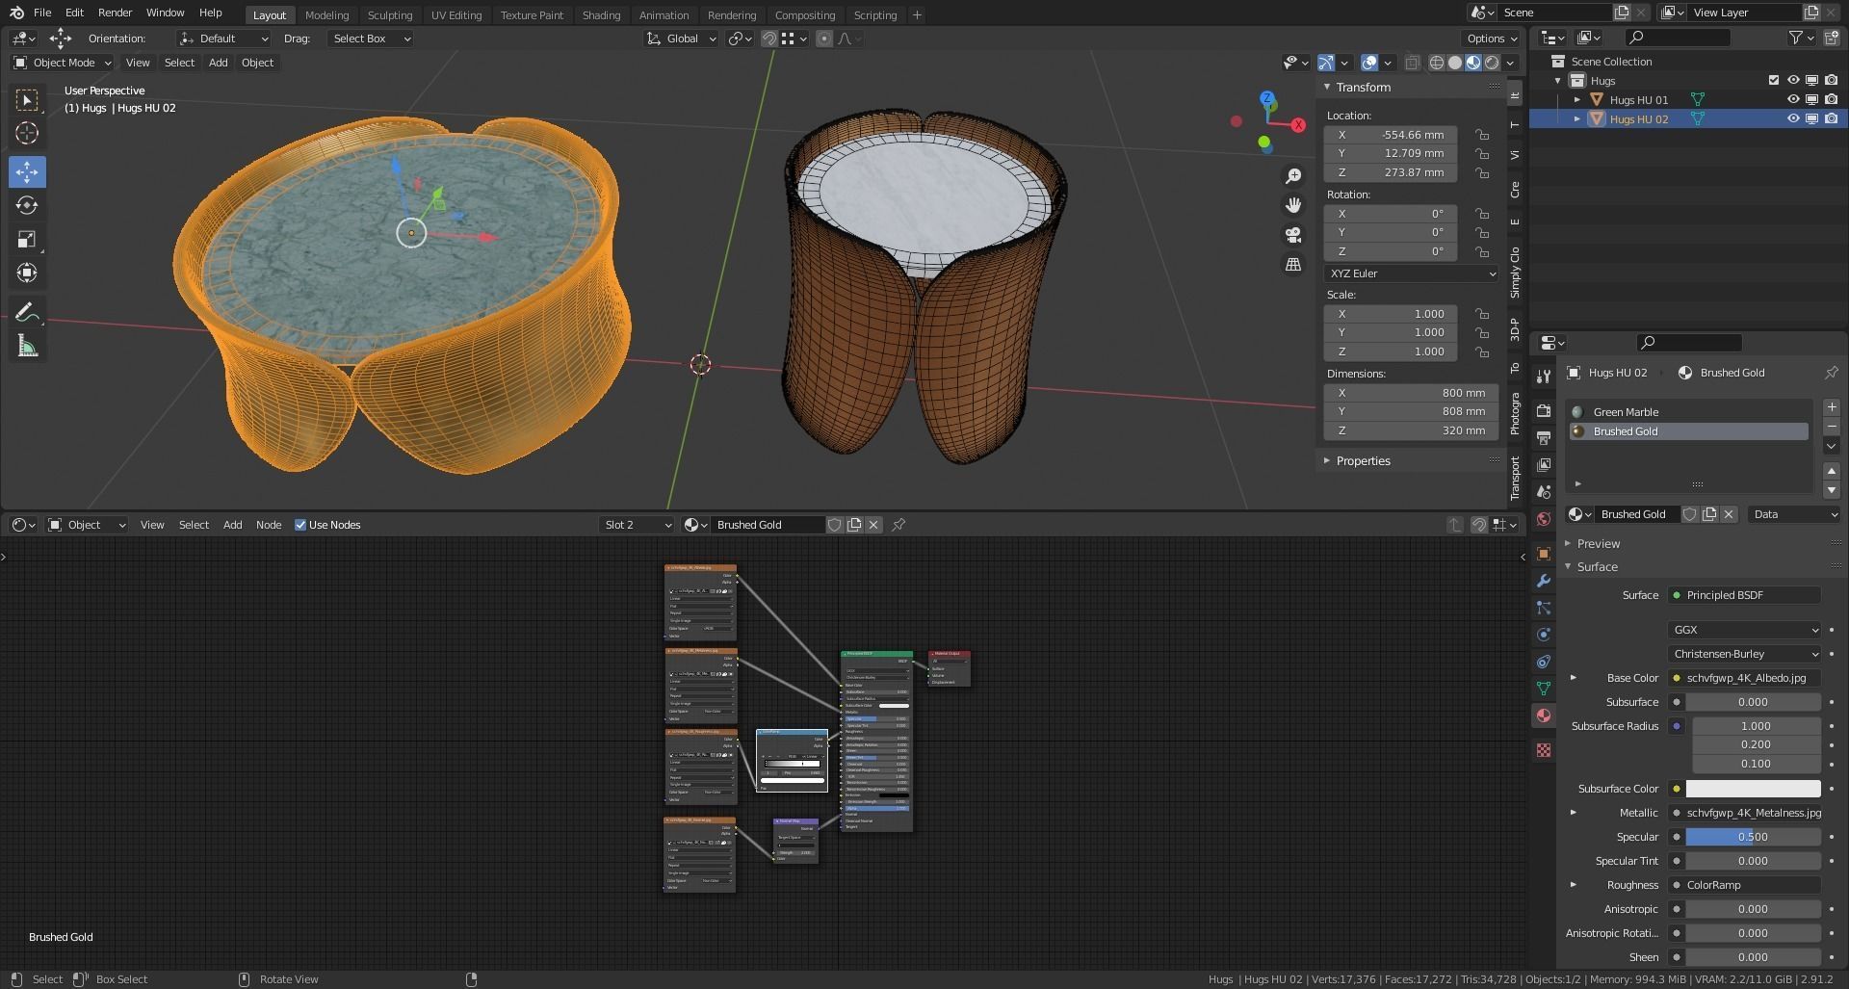Toggle Hugs collection exclude checkbox

(x=1774, y=81)
